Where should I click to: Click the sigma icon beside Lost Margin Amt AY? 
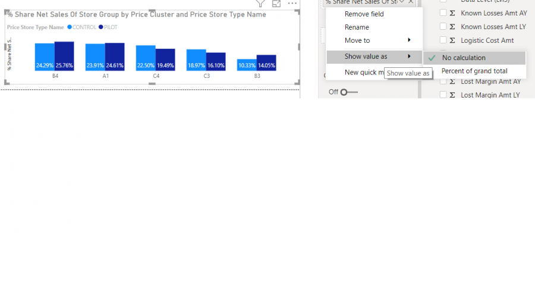[x=452, y=81]
